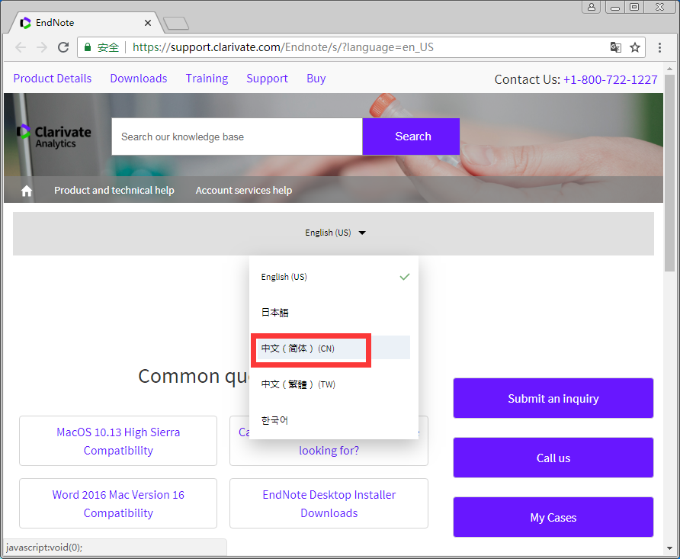The height and width of the screenshot is (559, 680).
Task: Click the browser back arrow
Action: click(21, 47)
